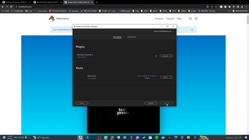This screenshot has height=140, width=249.
Task: Switch to the Premiere Composer browser tab
Action: pos(16,2)
